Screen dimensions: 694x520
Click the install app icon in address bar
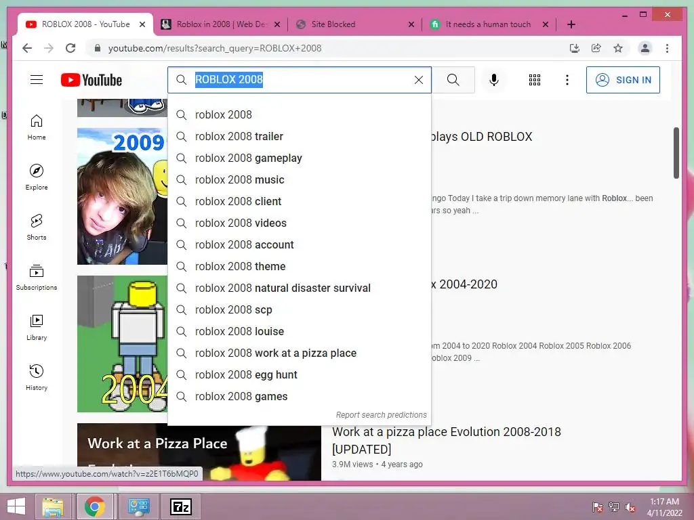pyautogui.click(x=575, y=48)
